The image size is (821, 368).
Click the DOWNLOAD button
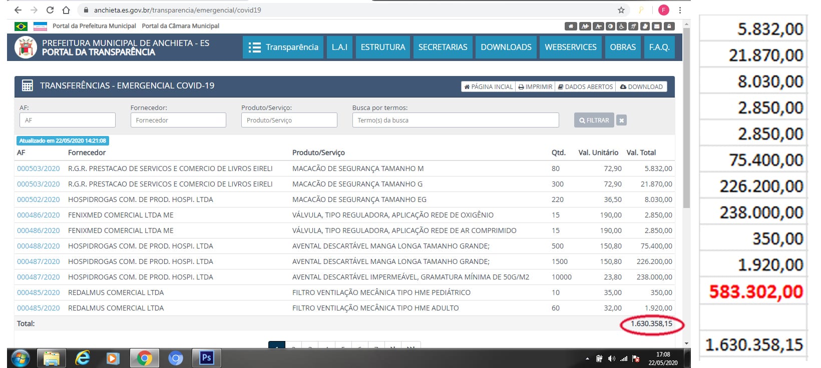tap(641, 86)
